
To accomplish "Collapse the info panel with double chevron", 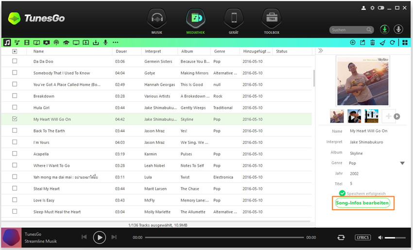I will tap(320, 51).
